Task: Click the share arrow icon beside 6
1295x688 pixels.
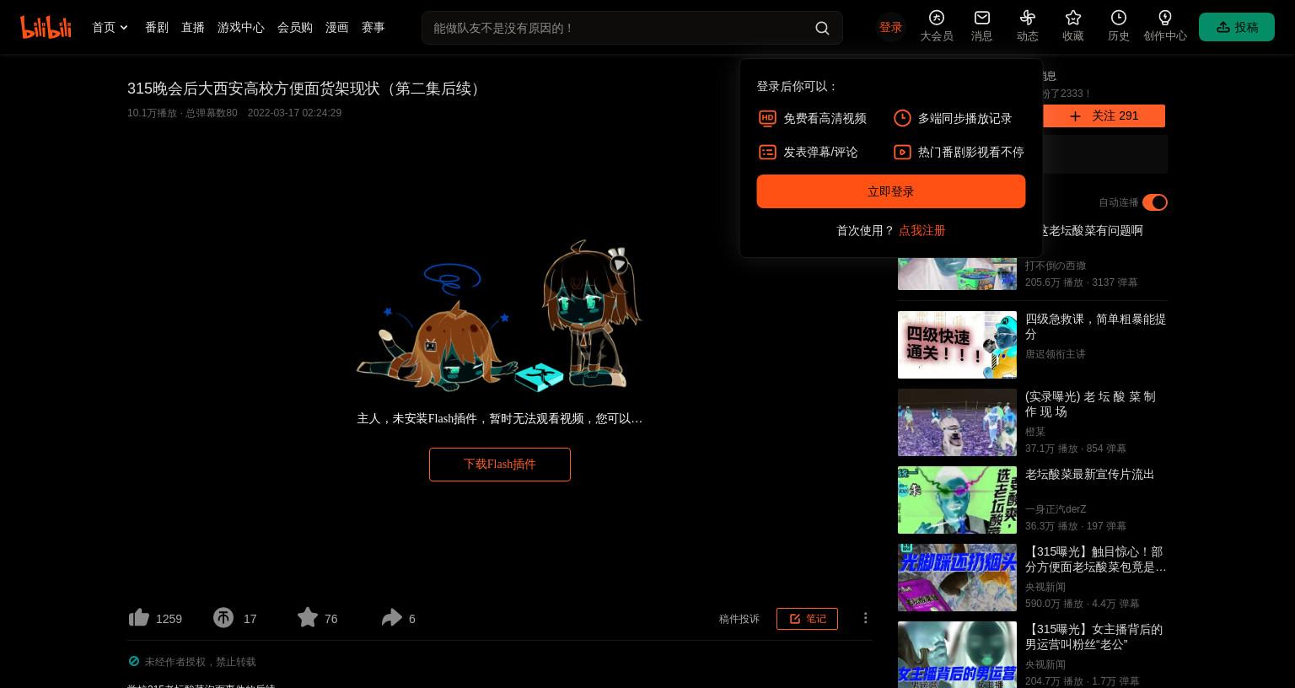Action: click(x=391, y=618)
